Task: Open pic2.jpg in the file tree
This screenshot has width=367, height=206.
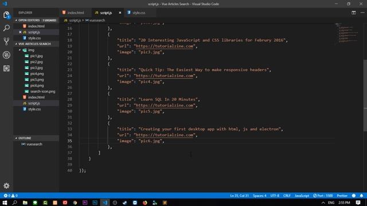Action: click(x=37, y=62)
